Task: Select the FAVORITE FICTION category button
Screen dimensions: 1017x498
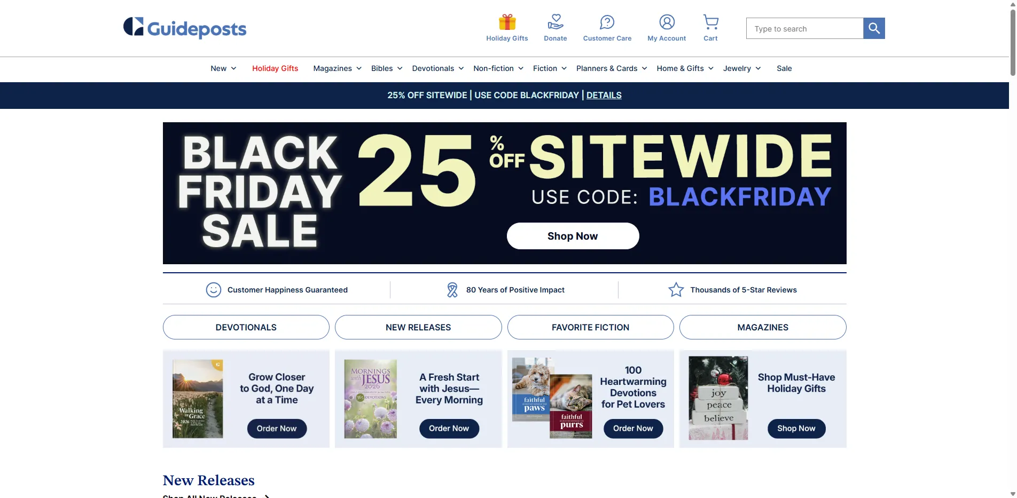Action: [590, 327]
